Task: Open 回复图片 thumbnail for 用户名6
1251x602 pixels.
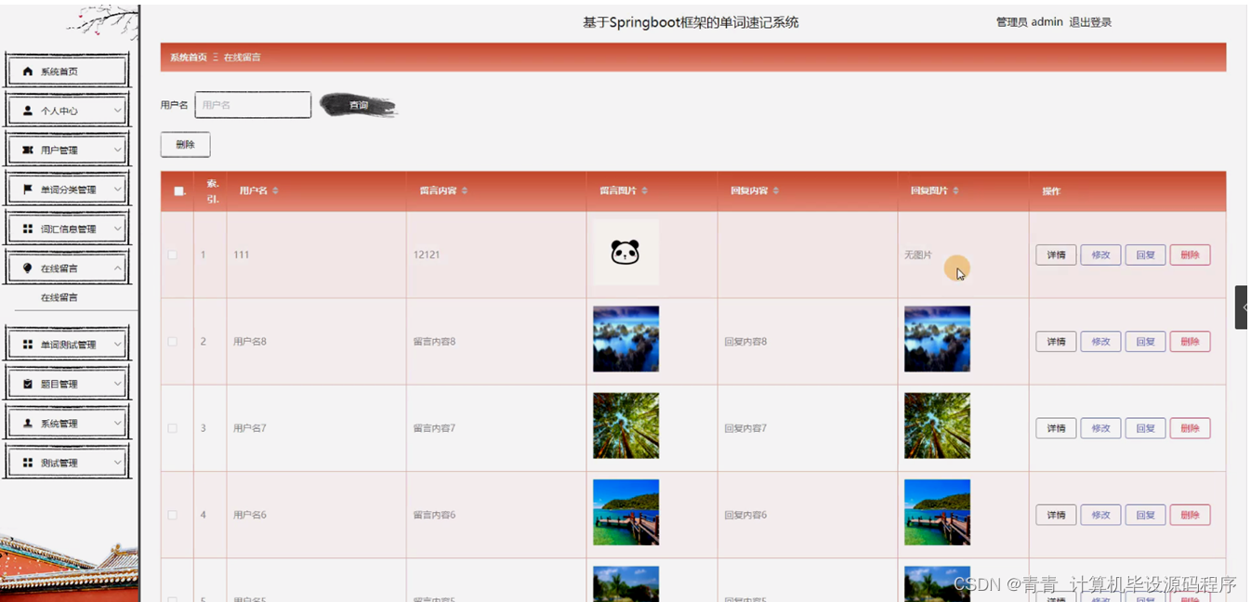Action: click(937, 512)
